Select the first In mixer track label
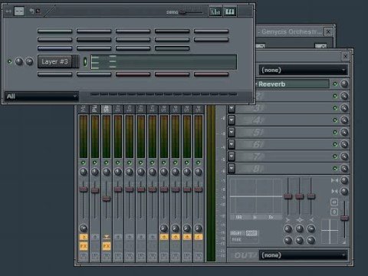 [118, 109]
